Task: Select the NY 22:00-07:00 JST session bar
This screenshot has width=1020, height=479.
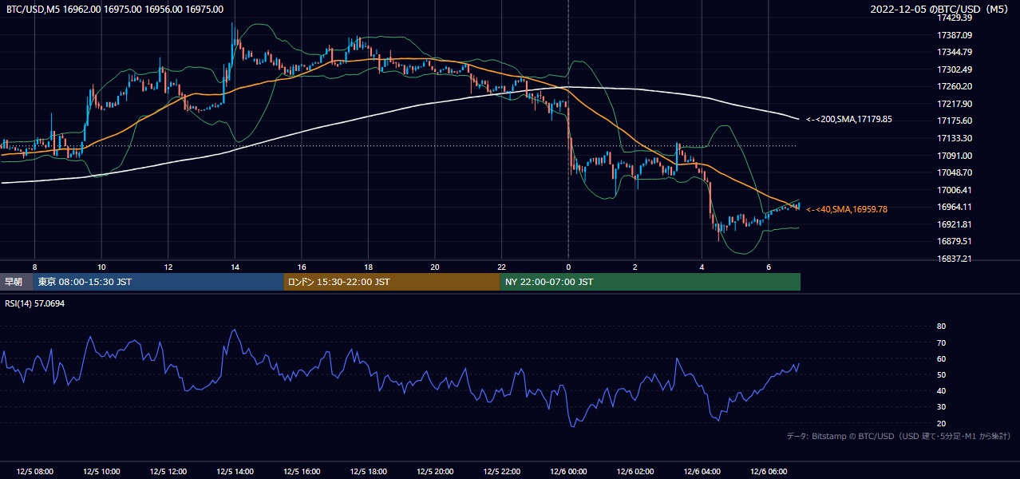Action: coord(650,282)
